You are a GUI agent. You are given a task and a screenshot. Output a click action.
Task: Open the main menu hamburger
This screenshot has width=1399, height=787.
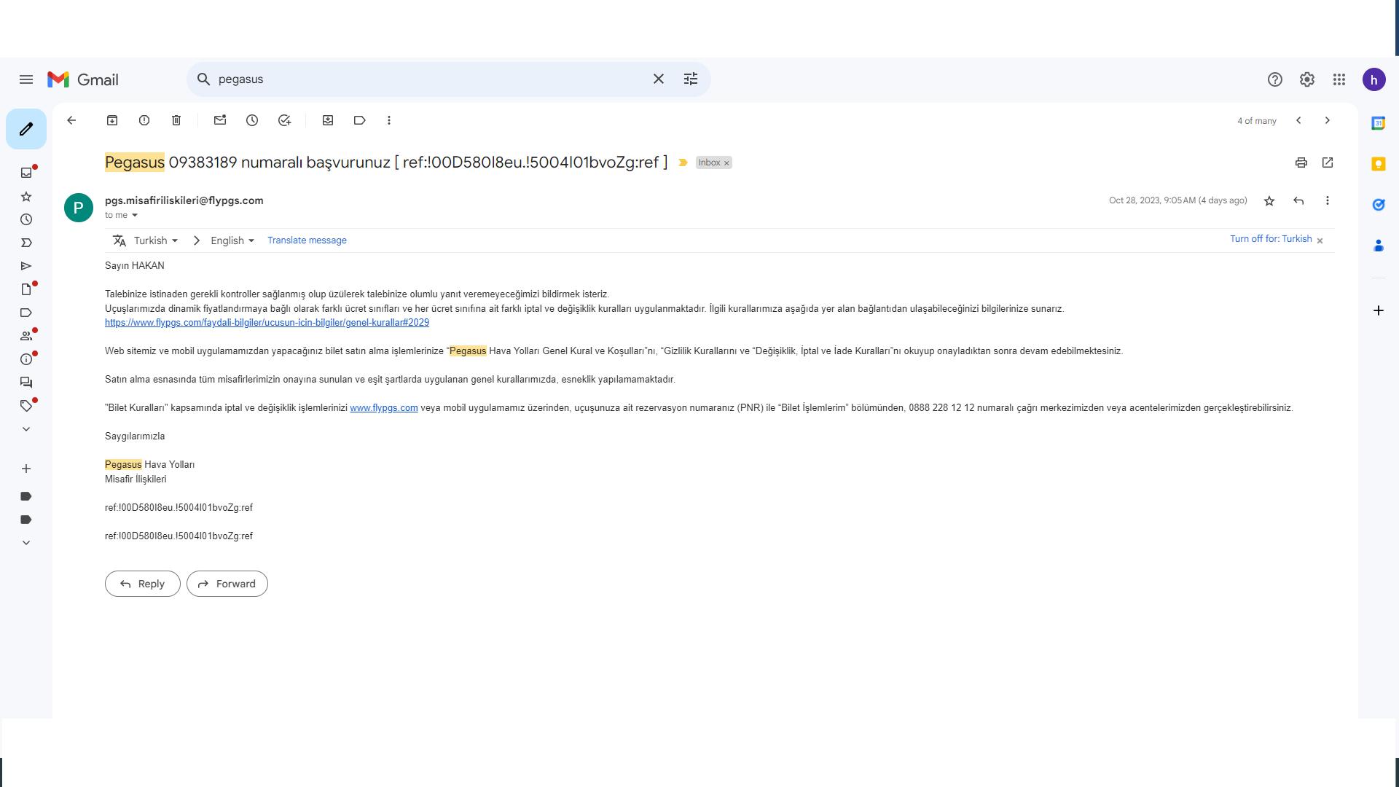[x=26, y=79]
